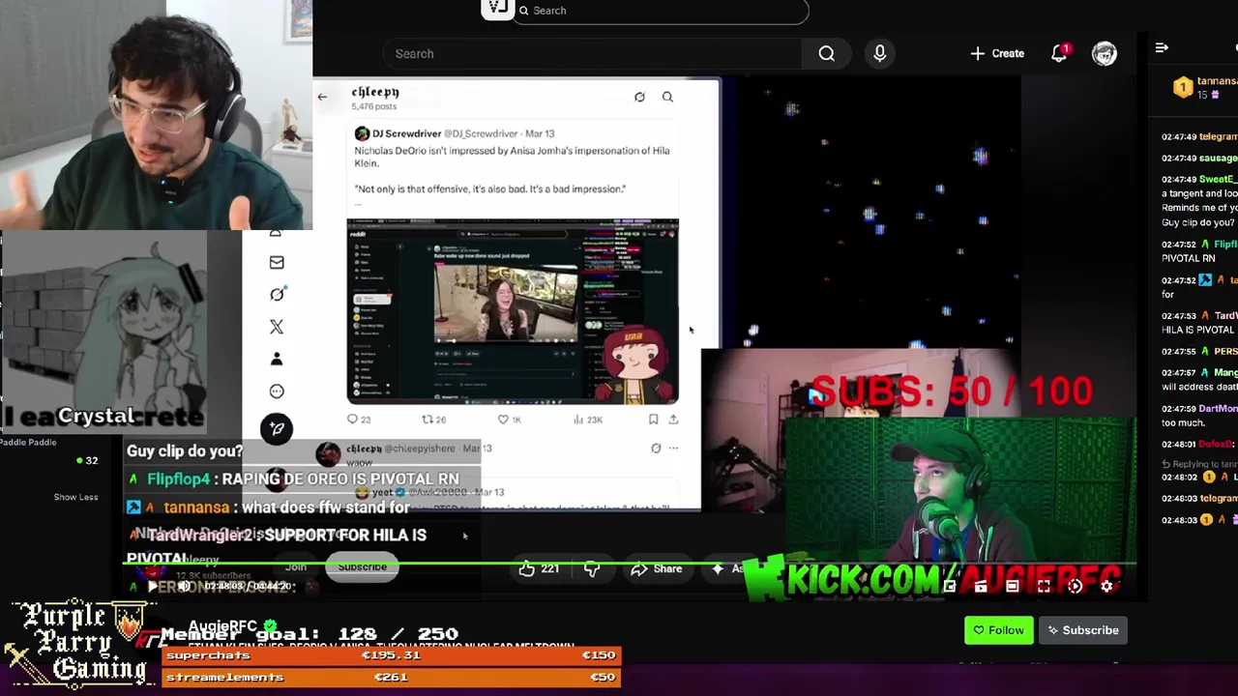Click the YouTube Create button
Viewport: 1238px width, 696px height.
click(997, 53)
